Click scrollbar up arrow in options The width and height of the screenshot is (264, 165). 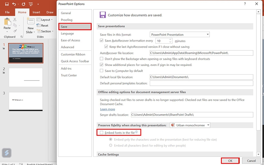(258, 12)
